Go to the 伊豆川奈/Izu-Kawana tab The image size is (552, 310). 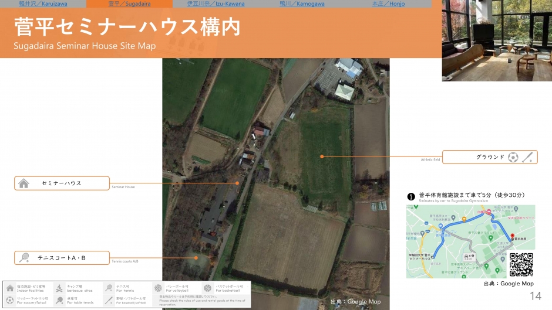(x=216, y=4)
